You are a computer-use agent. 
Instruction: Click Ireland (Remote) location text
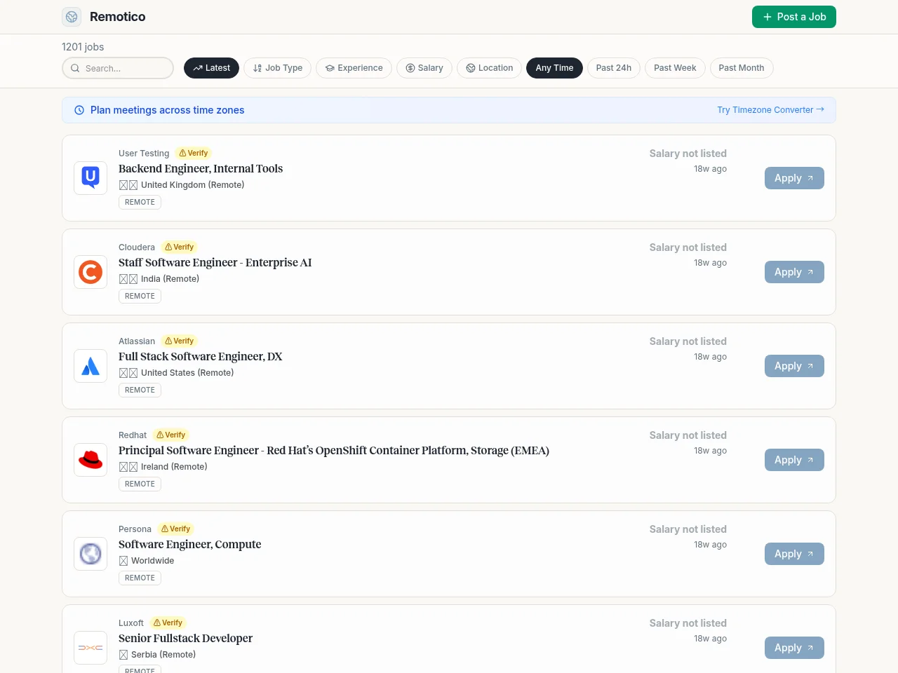point(174,467)
